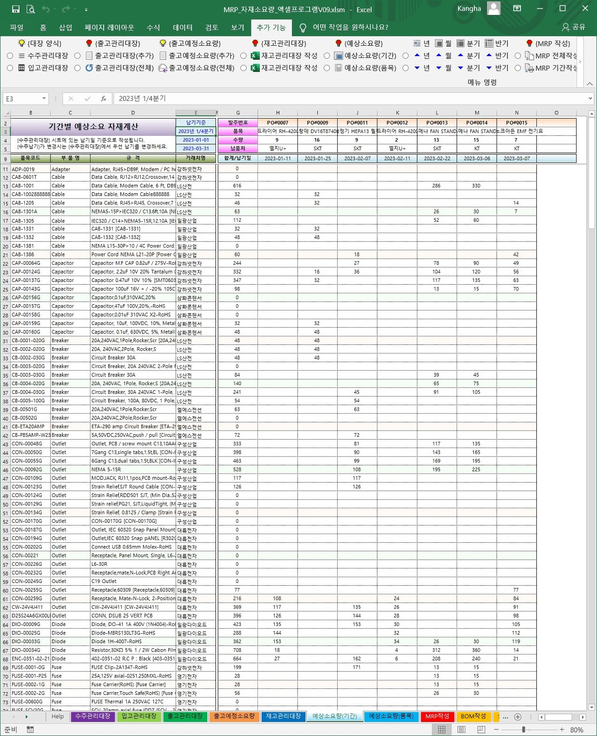Image resolution: width=597 pixels, height=736 pixels.
Task: Click the up arrow for 분기
Action: 460,55
